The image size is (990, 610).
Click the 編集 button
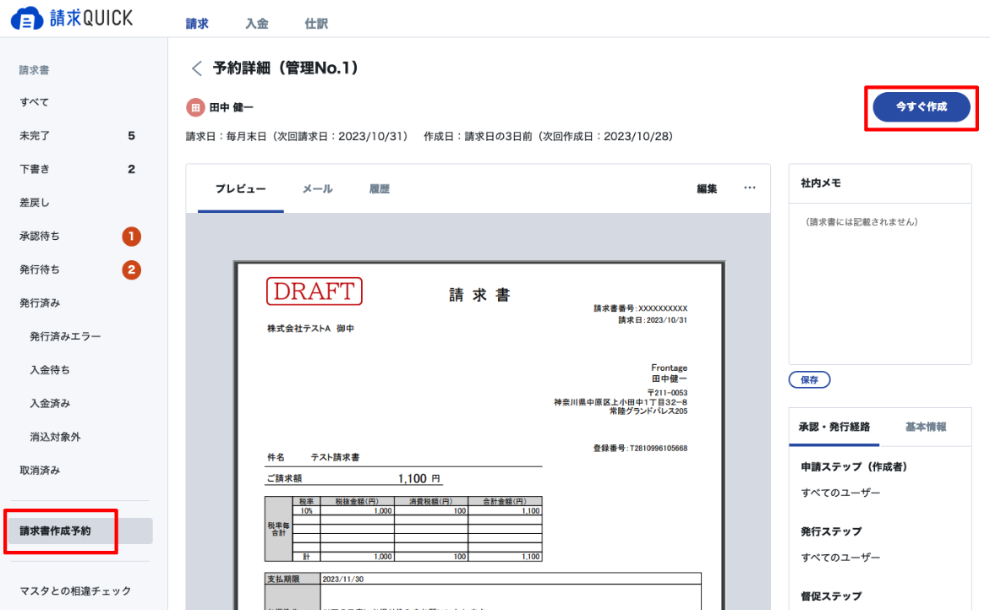click(707, 188)
